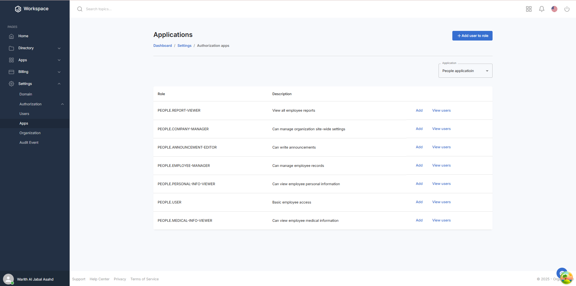The height and width of the screenshot is (286, 576).
Task: Select Organization in the sidebar
Action: tap(30, 133)
